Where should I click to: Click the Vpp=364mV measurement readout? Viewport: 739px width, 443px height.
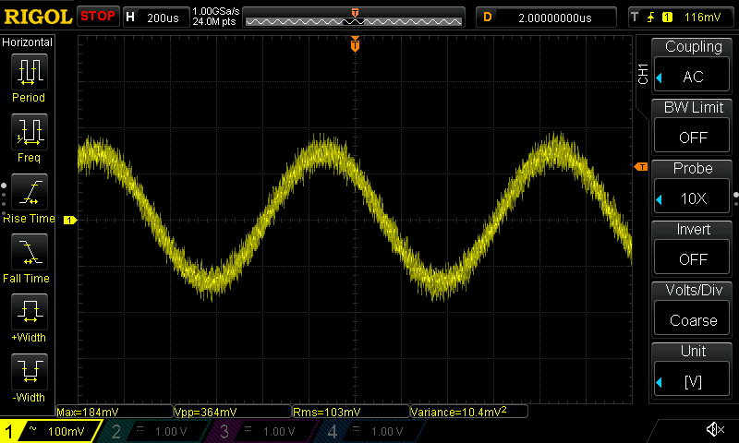(x=231, y=412)
